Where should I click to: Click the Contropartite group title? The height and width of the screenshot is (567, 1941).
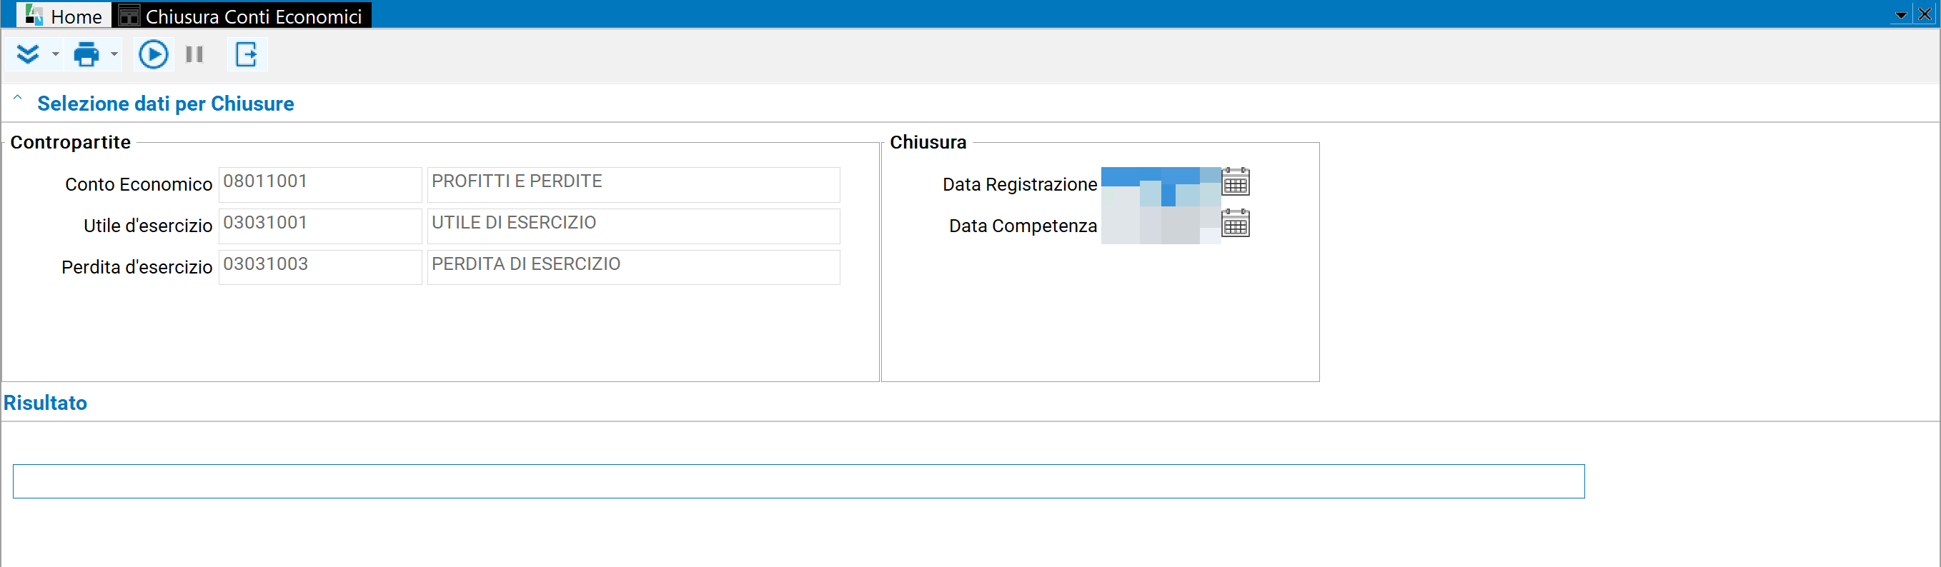click(70, 142)
